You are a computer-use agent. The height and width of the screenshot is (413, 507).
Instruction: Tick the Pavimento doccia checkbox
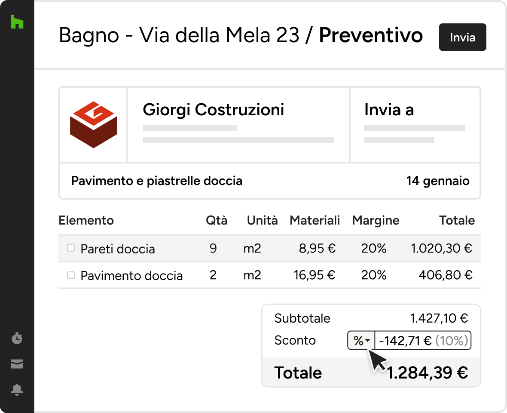point(71,275)
